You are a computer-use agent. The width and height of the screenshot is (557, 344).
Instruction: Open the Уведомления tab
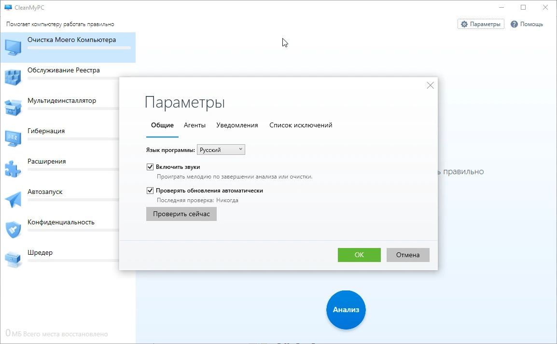tap(237, 125)
